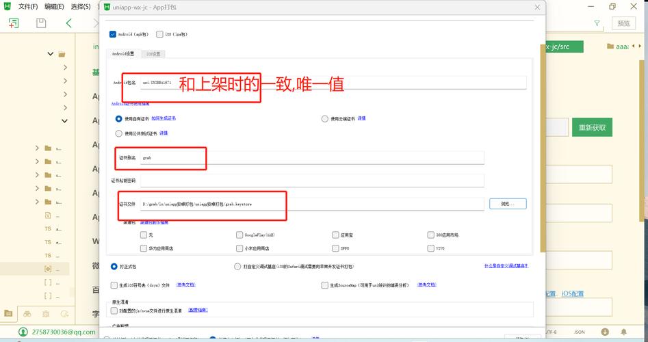
Task: Tick the GooglePlay(AAB) channel checkbox
Action: point(239,235)
